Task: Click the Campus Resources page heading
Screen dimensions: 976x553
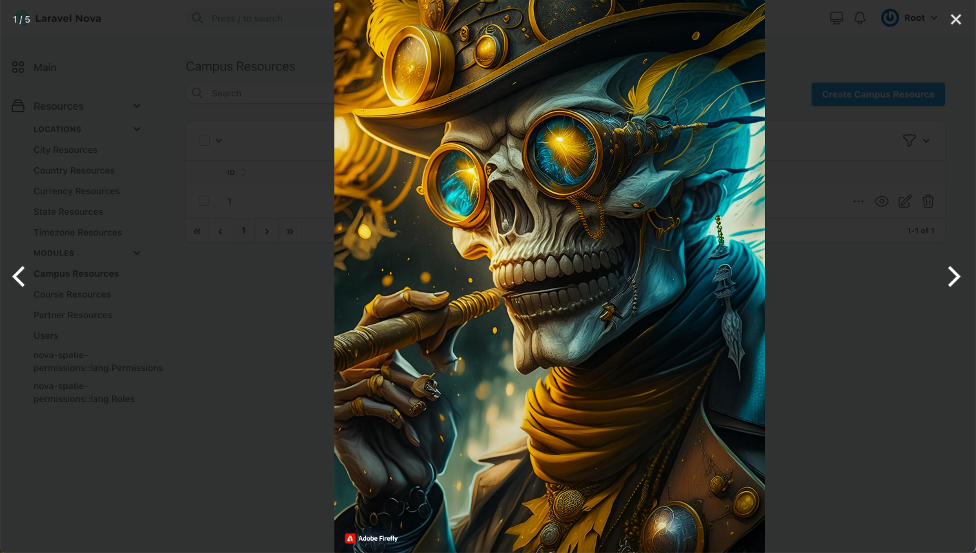Action: (x=240, y=66)
